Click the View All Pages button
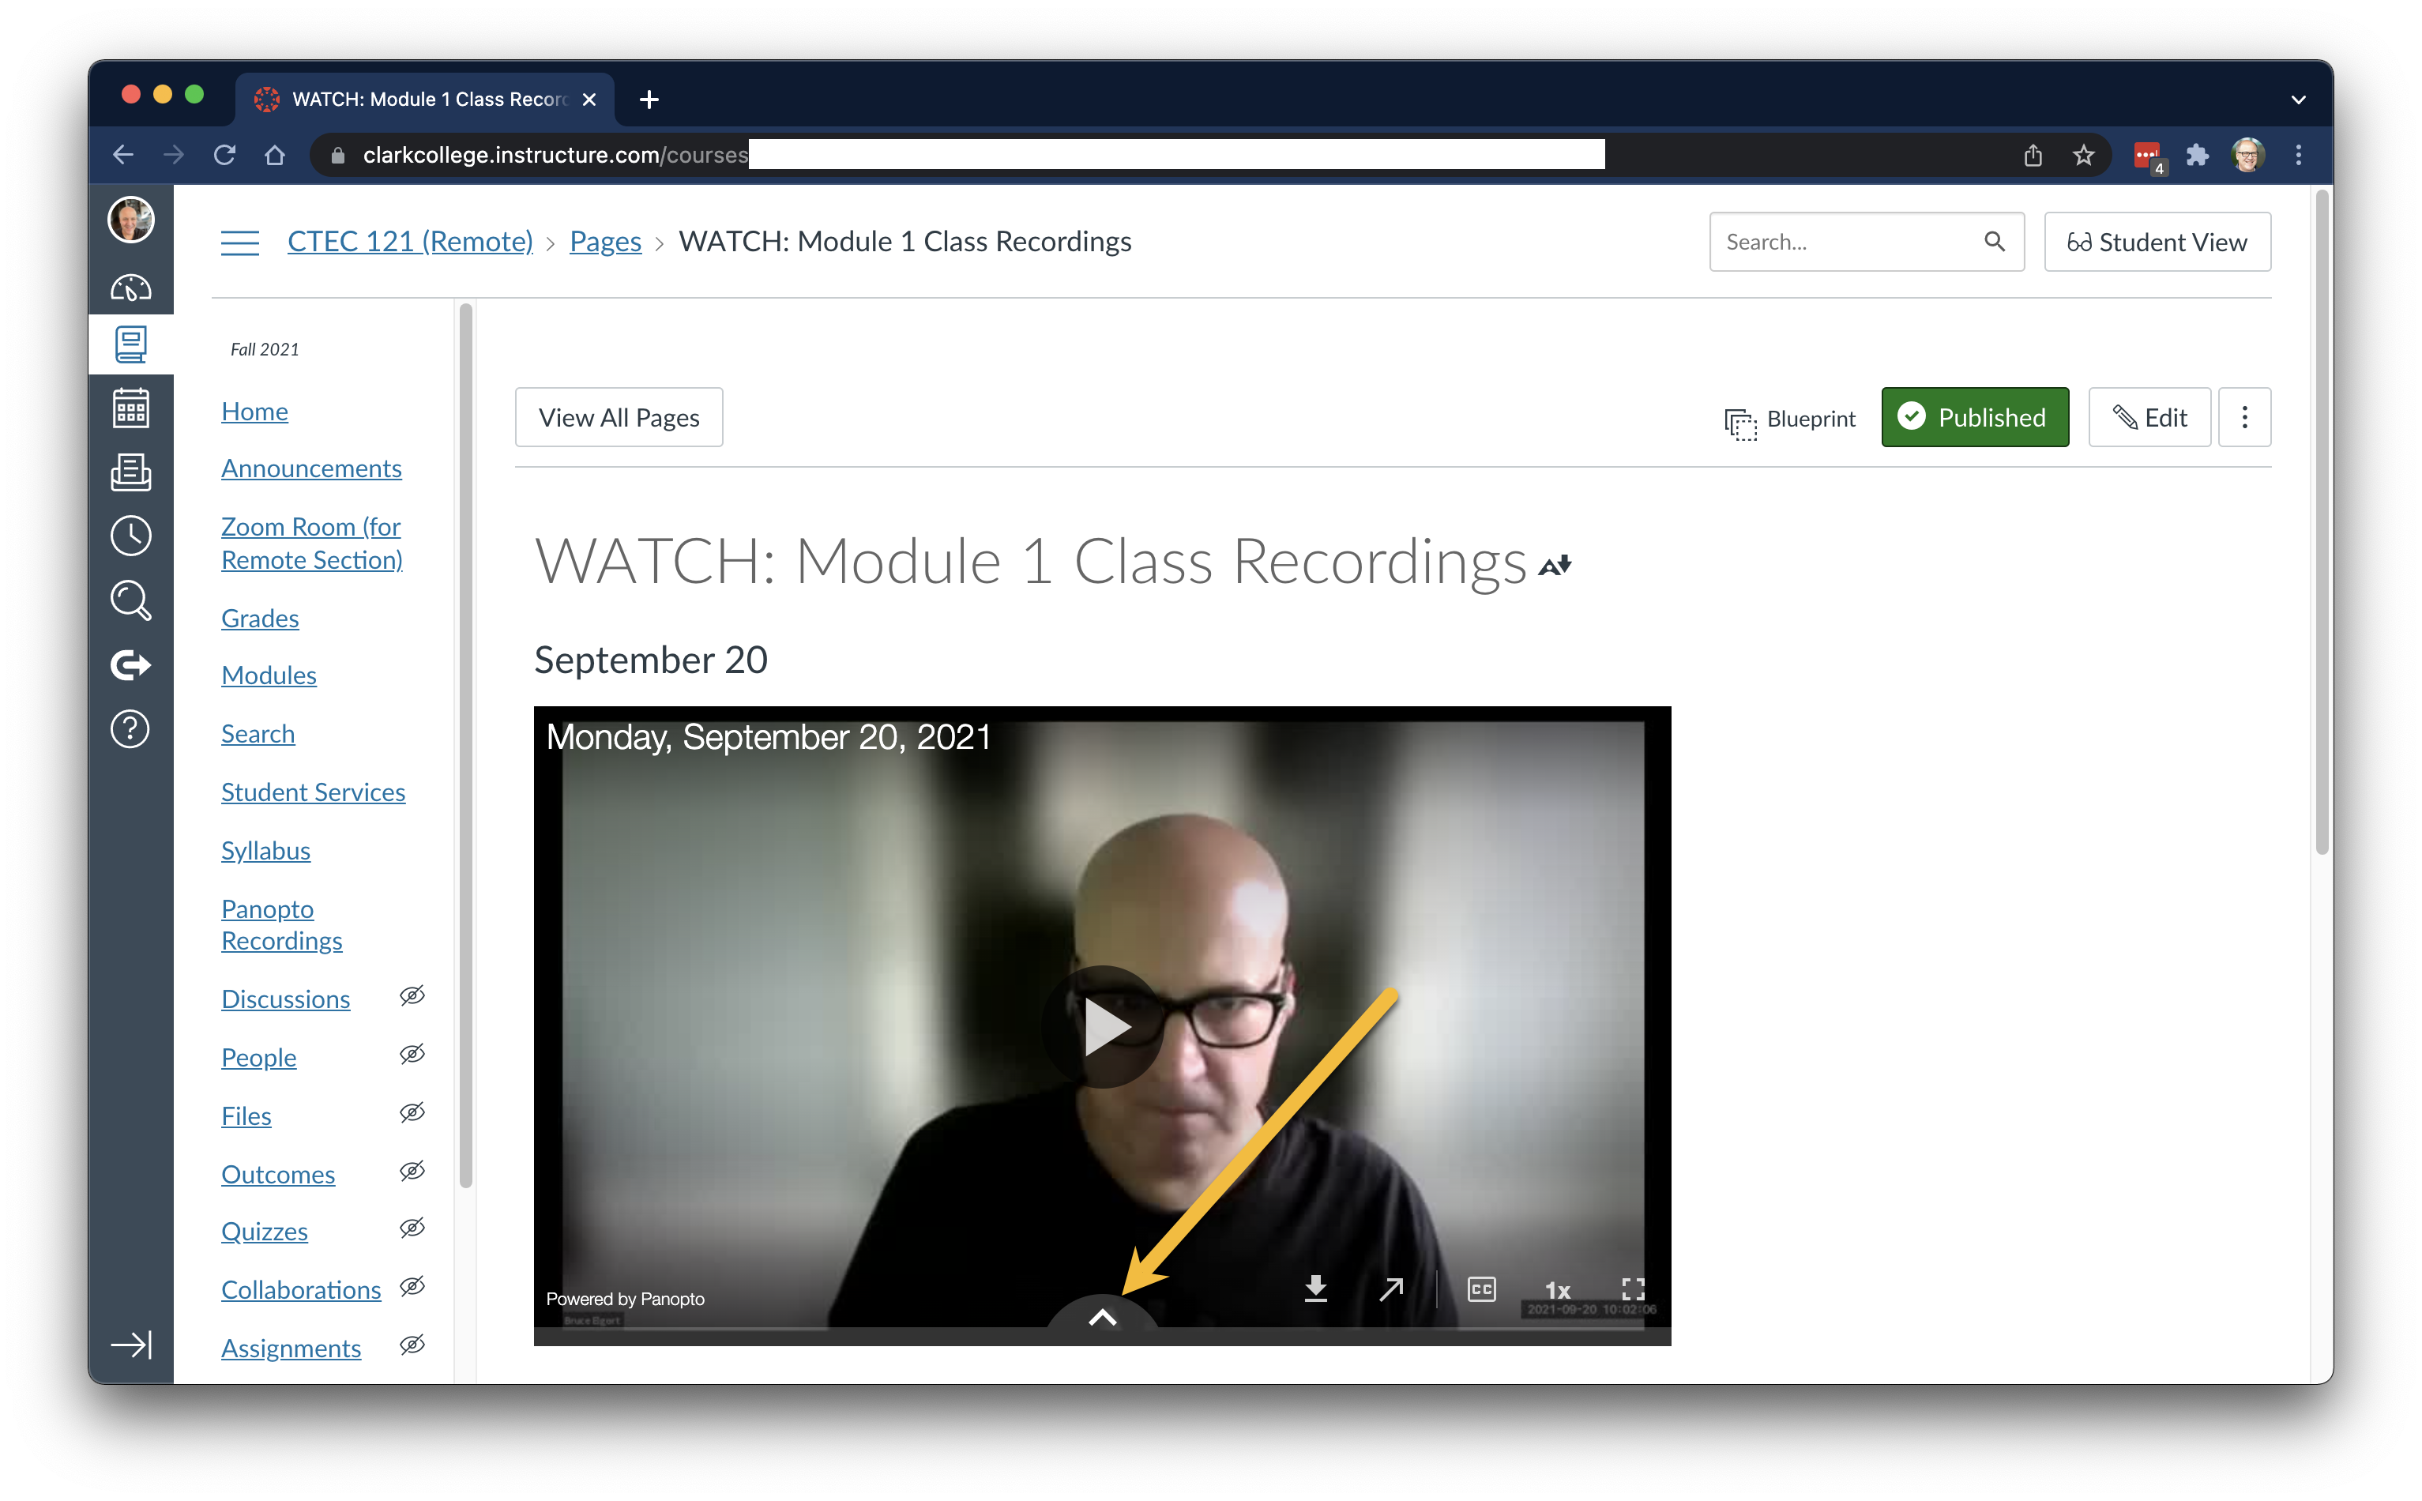Viewport: 2422px width, 1501px height. click(619, 418)
